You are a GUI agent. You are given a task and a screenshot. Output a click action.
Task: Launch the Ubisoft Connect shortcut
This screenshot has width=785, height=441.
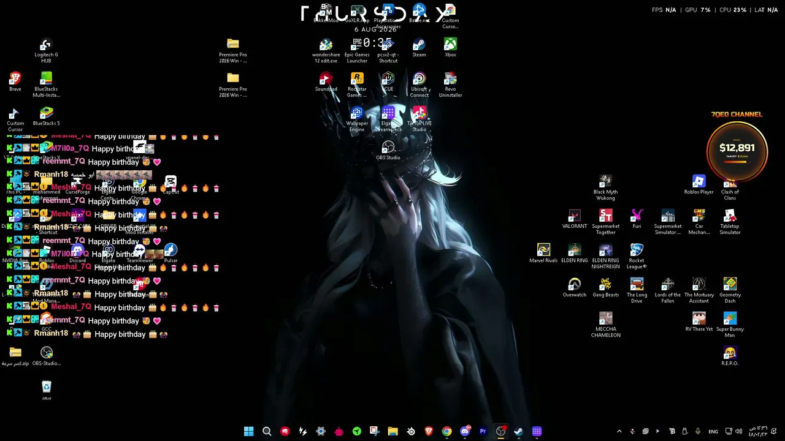point(419,85)
